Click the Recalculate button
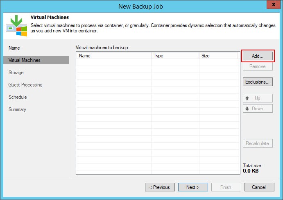This screenshot has width=283, height=200. pos(258,143)
